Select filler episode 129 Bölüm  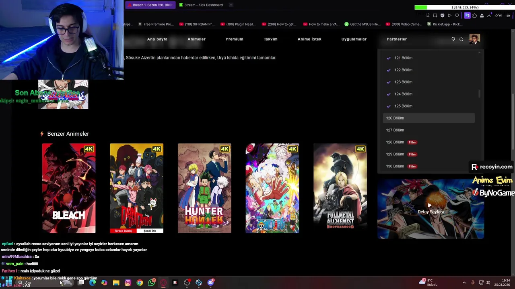(x=429, y=154)
